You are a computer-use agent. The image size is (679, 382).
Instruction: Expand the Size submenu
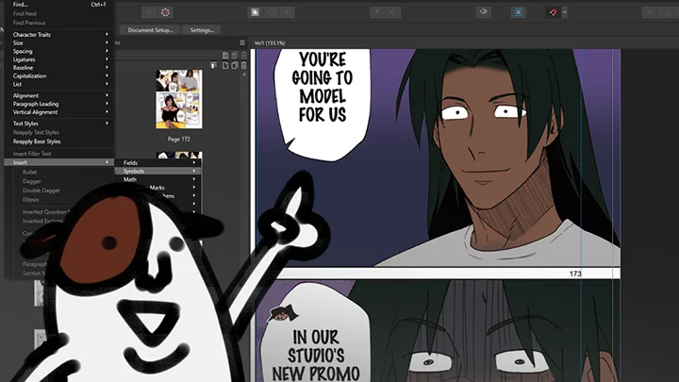(x=59, y=42)
